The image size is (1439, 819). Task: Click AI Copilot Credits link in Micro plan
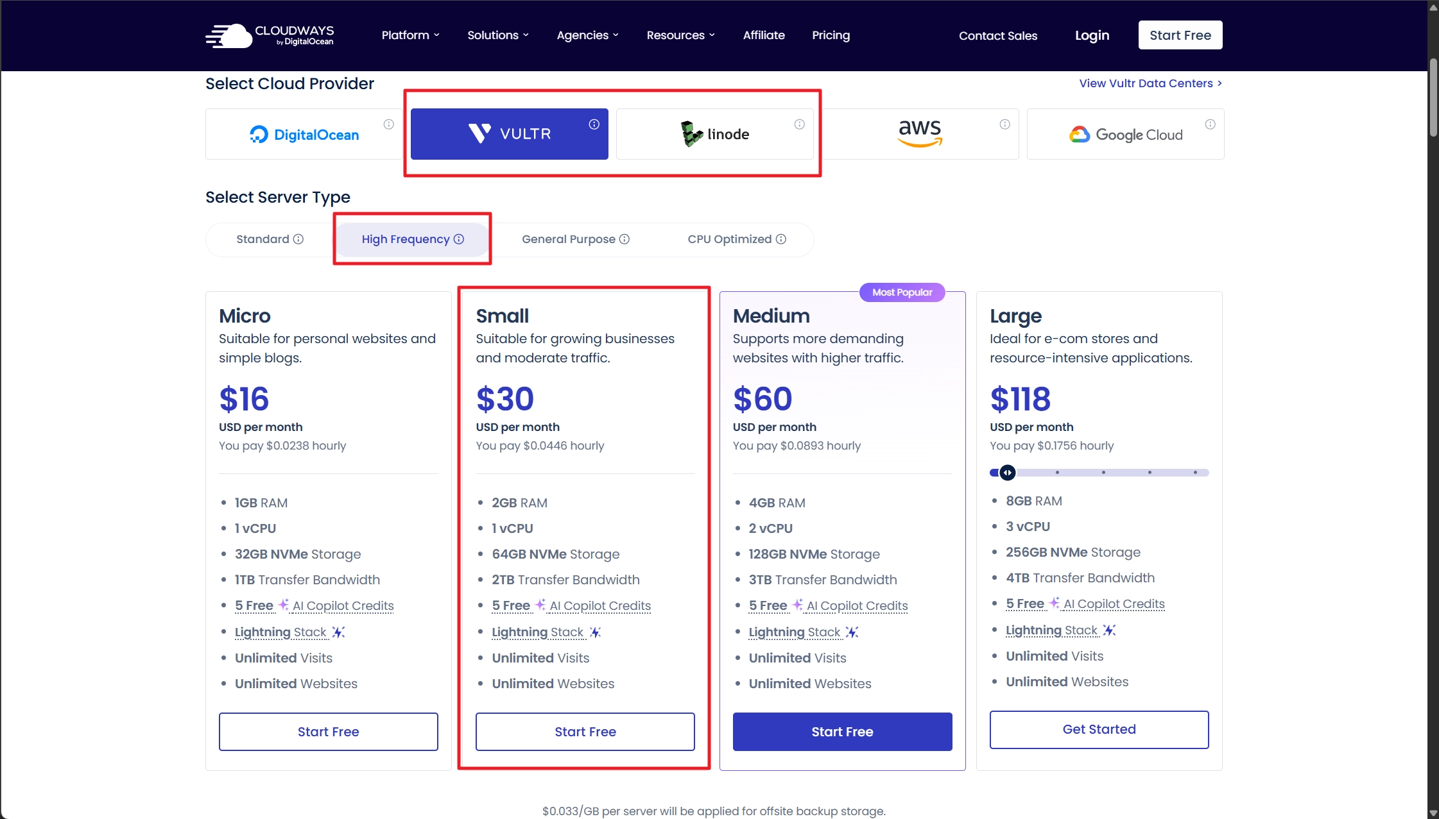click(x=343, y=606)
